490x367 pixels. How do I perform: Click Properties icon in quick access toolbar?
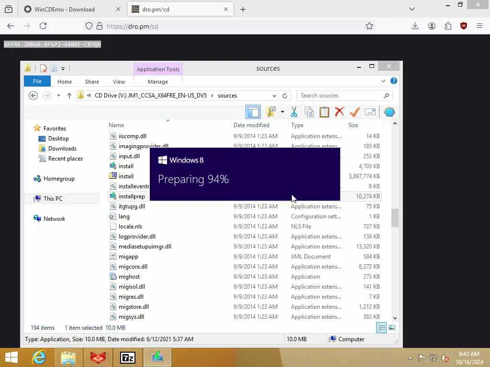coord(44,68)
